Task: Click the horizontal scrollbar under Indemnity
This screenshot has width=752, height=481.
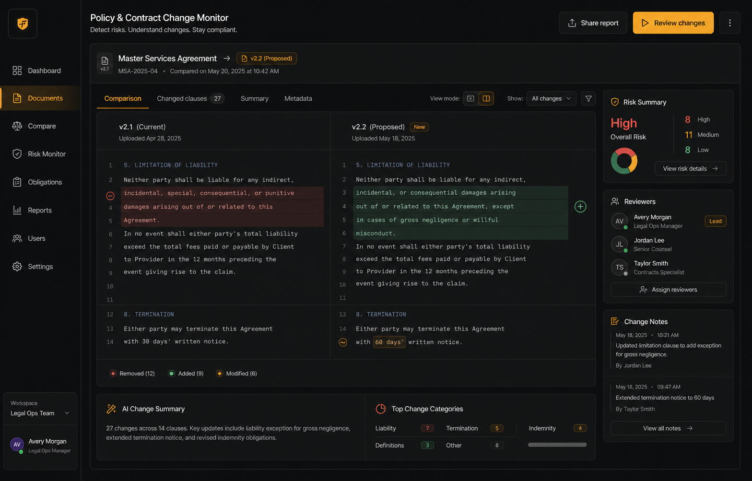Action: tap(557, 445)
